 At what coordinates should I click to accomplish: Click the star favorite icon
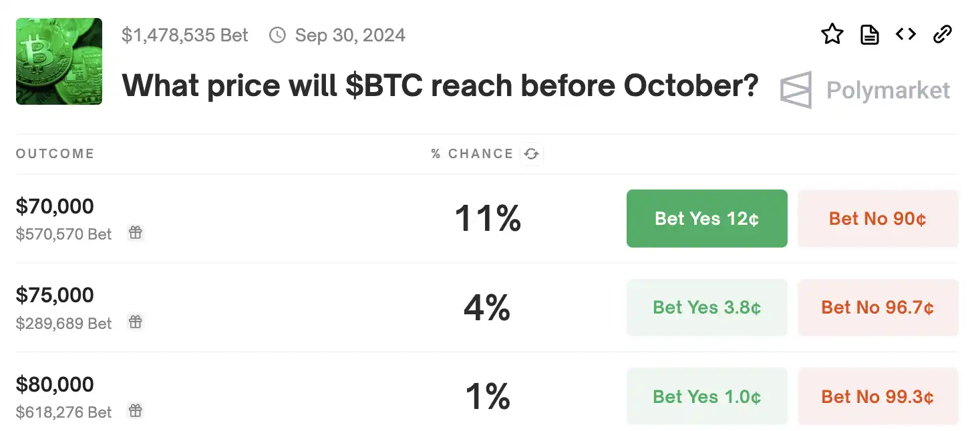[832, 34]
